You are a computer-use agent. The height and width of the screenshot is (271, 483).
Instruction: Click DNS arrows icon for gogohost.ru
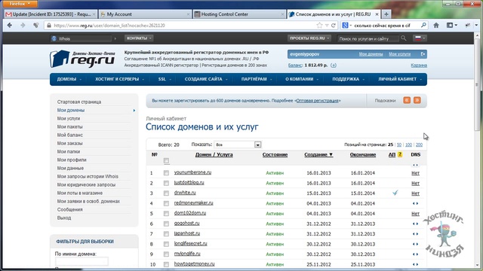point(415,224)
